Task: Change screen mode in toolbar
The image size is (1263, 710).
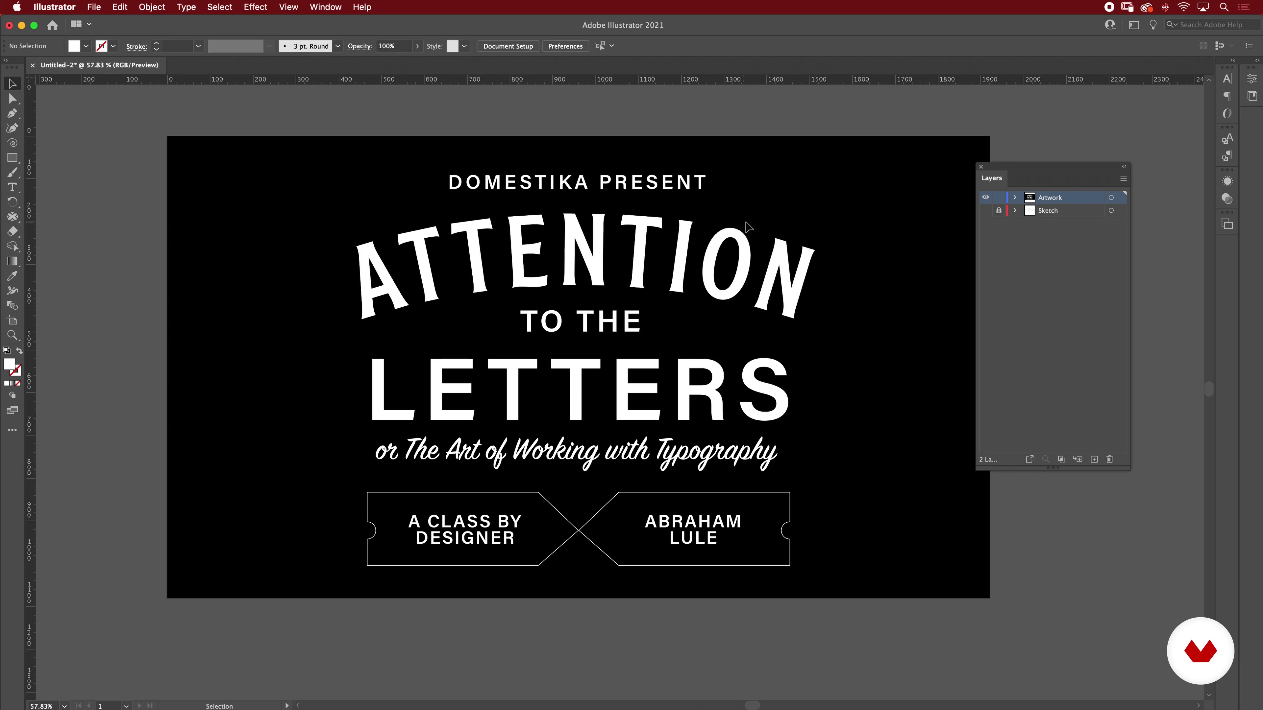Action: [12, 410]
